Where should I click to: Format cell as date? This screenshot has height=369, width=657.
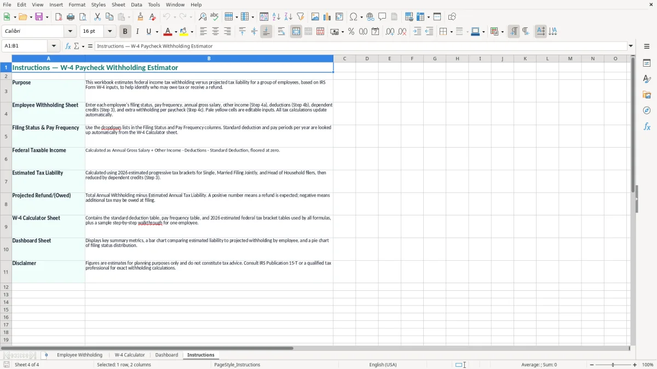coord(376,32)
